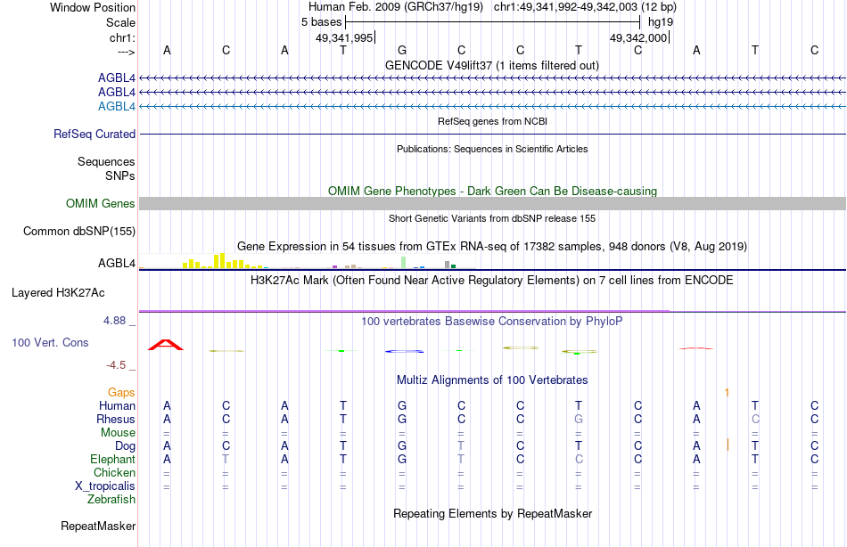Click the Gaps row label
Image resolution: width=847 pixels, height=547 pixels.
coord(121,393)
